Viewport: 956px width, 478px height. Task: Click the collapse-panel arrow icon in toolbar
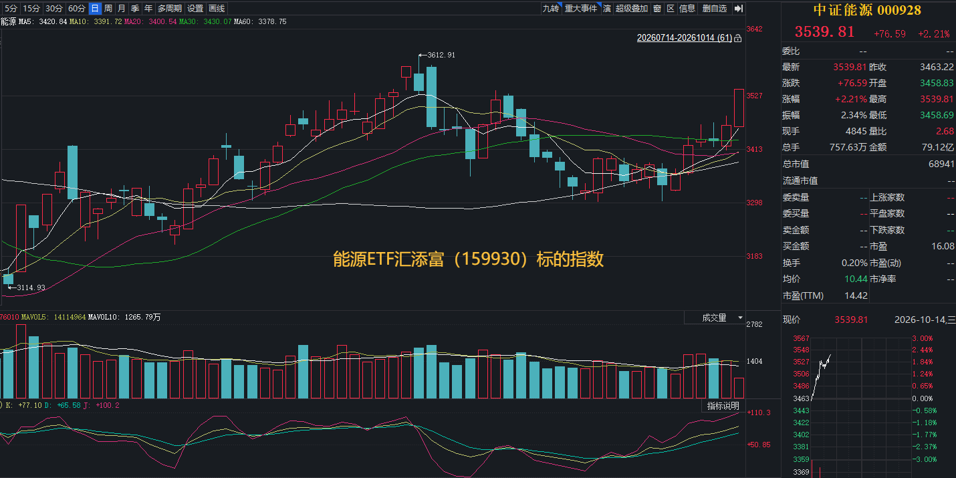point(738,9)
